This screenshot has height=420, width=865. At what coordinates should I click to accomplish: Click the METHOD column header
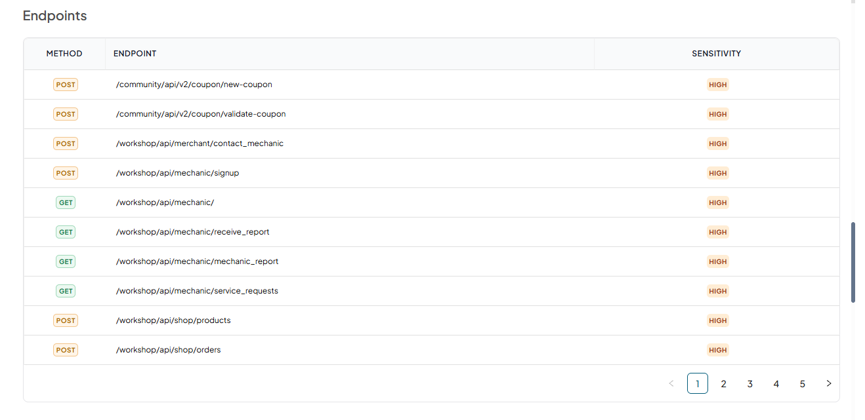point(64,54)
